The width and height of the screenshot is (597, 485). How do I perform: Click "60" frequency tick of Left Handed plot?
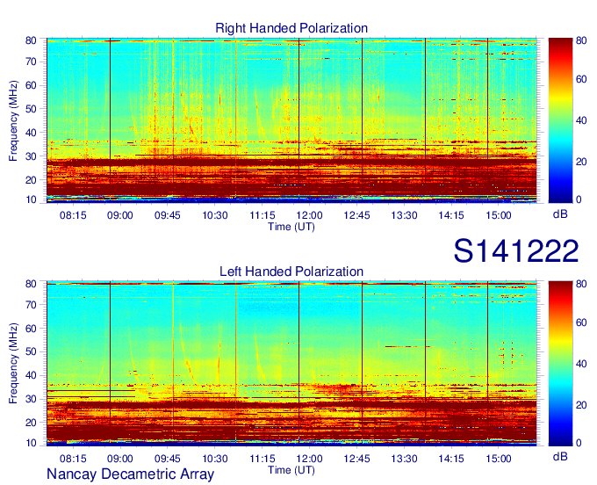click(31, 328)
